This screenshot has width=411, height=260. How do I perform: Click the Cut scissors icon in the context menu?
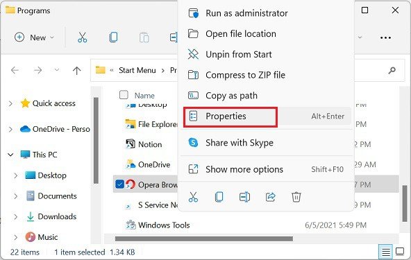pos(193,197)
